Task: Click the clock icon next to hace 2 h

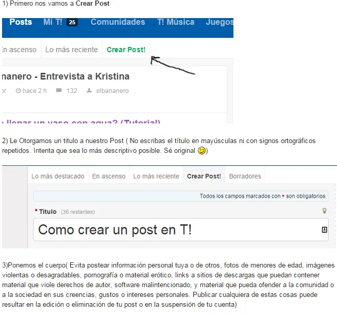Action: point(18,91)
